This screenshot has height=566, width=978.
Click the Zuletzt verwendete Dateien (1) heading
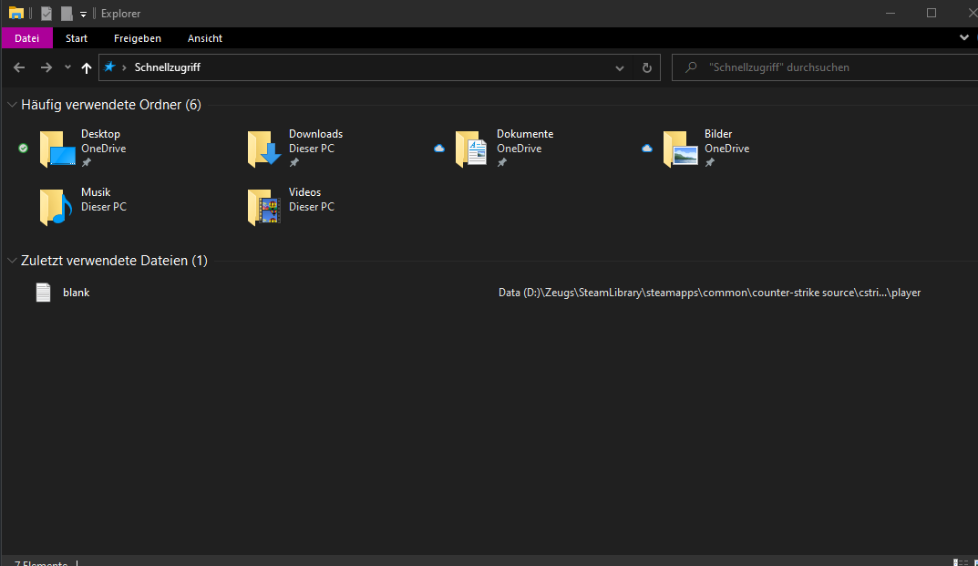click(114, 261)
